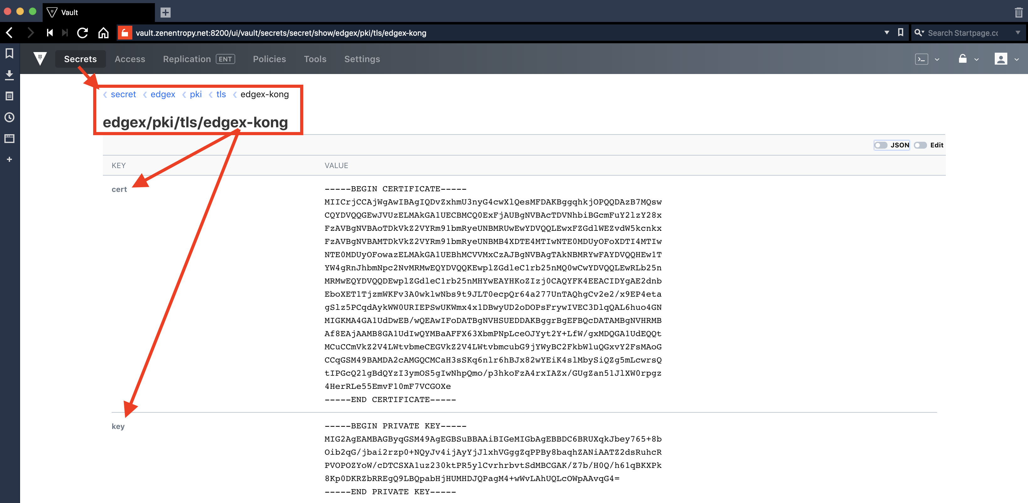Open the Notes panel in the sidebar
The width and height of the screenshot is (1028, 503).
[9, 96]
